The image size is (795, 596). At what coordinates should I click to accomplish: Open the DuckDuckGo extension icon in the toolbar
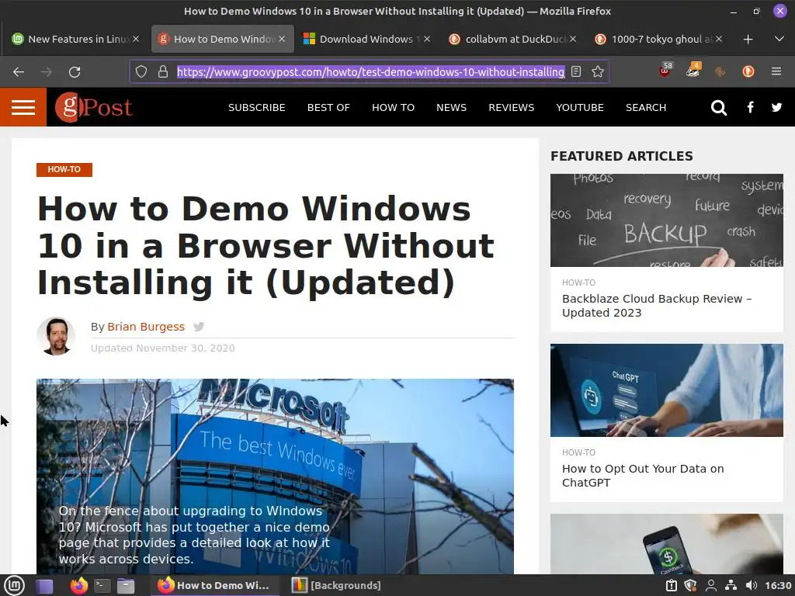tap(748, 72)
